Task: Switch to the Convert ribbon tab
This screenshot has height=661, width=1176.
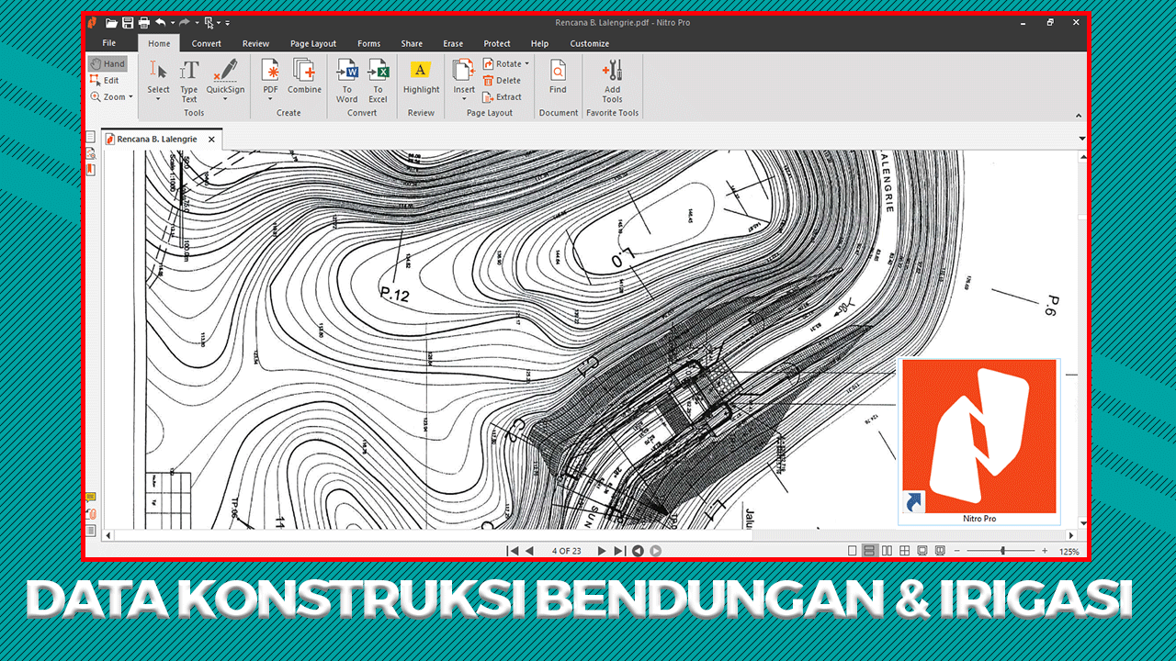Action: 206,43
